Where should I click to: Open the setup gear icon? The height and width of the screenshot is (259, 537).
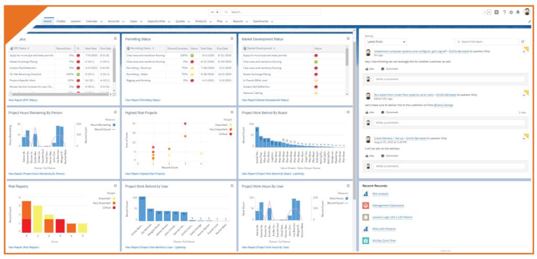(511, 12)
